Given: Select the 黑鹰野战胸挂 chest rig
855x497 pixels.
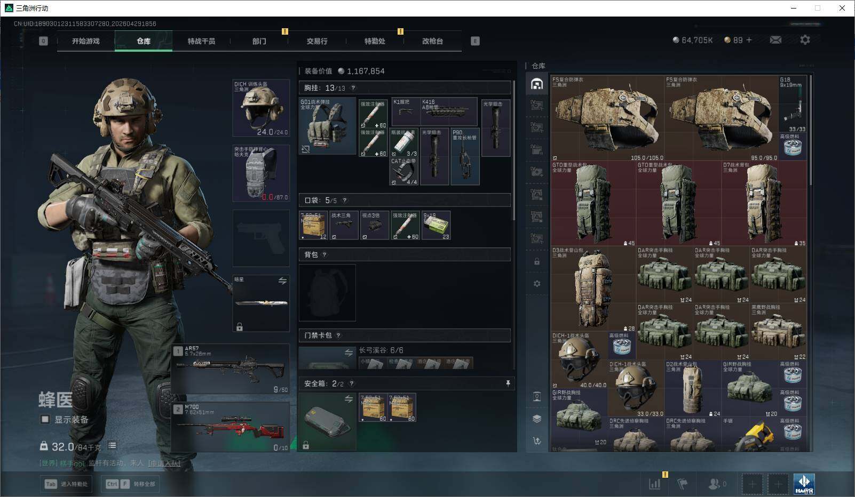Looking at the screenshot, I should [778, 332].
